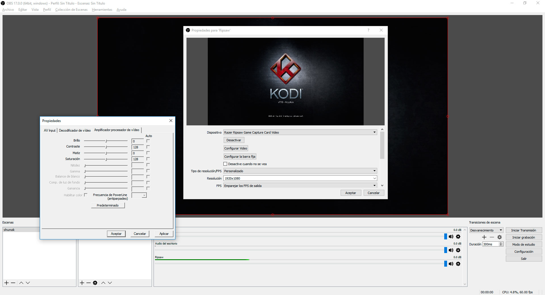Adjust the Brillo slider
This screenshot has width=545, height=295.
tap(106, 141)
